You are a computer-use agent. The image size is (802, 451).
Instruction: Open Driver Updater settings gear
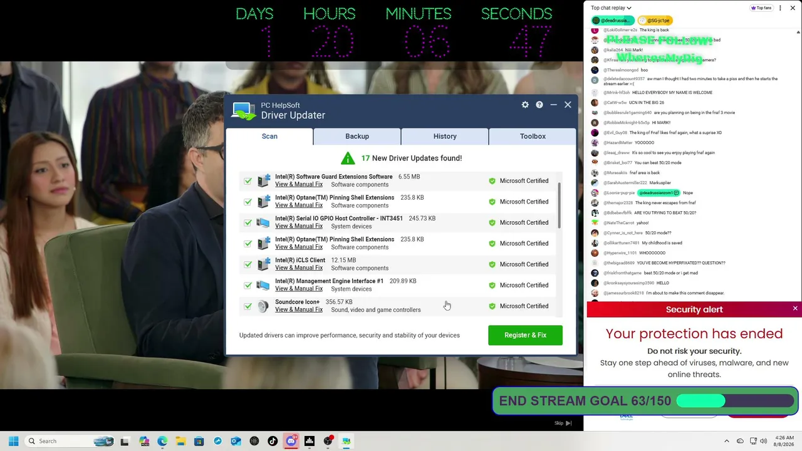coord(525,105)
